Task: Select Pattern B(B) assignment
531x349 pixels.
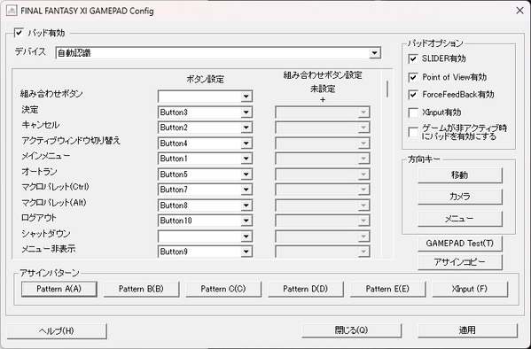Action: tap(141, 289)
